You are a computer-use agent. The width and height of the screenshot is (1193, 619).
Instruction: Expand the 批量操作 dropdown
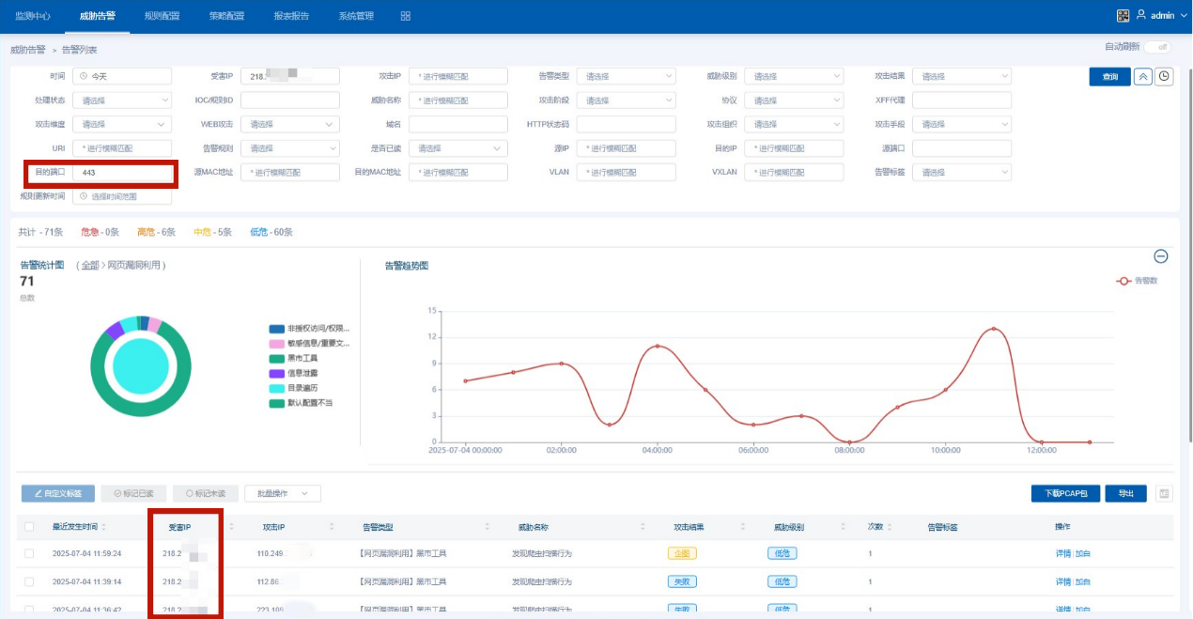pyautogui.click(x=283, y=493)
